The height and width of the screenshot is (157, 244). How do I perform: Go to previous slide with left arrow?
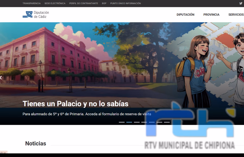[x=1, y=77]
